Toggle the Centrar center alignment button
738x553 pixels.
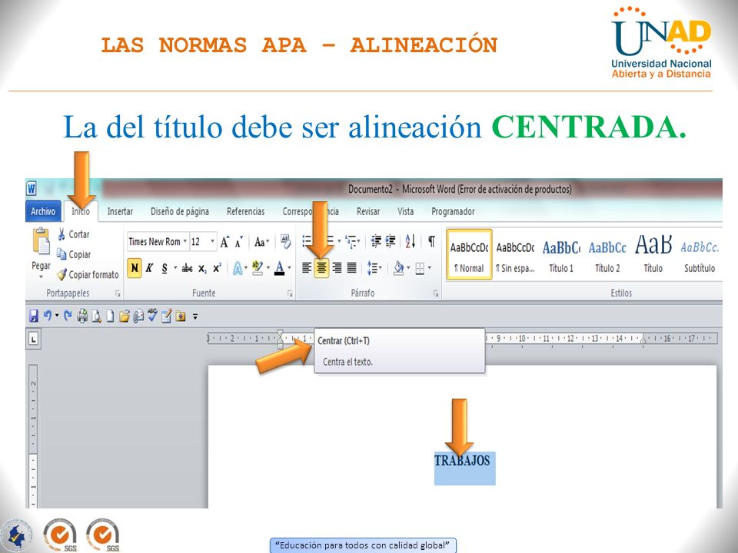321,268
